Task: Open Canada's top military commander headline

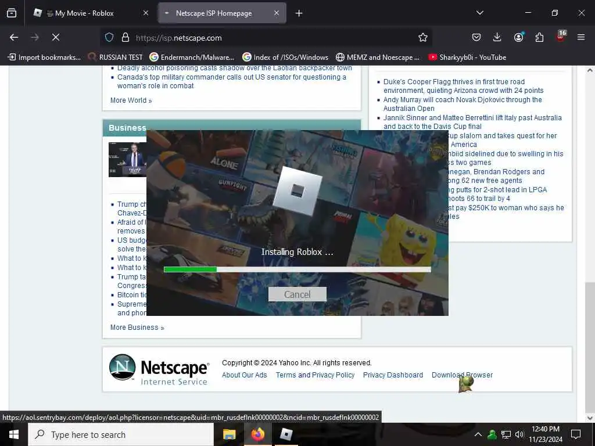Action: coord(231,81)
